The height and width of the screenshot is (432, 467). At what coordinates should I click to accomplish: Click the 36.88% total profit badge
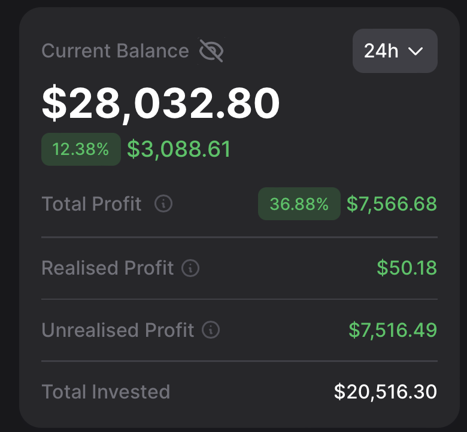tap(299, 204)
